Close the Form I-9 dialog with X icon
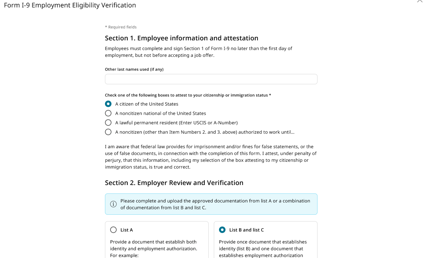This screenshot has height=258, width=427. pos(420,1)
